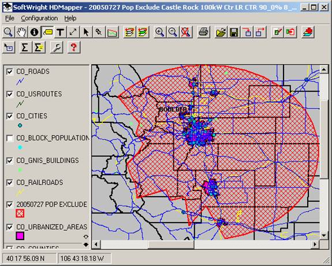Open file using the folder icon

pos(221,32)
